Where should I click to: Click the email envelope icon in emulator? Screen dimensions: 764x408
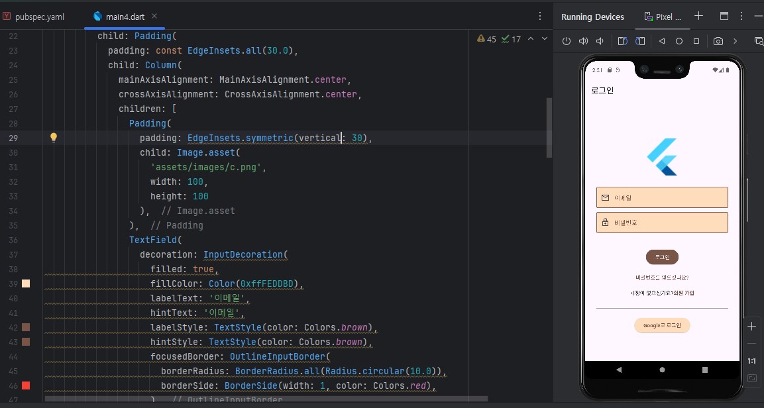point(605,197)
